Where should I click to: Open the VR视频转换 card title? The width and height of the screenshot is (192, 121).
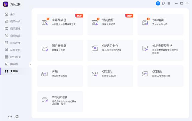(60, 97)
